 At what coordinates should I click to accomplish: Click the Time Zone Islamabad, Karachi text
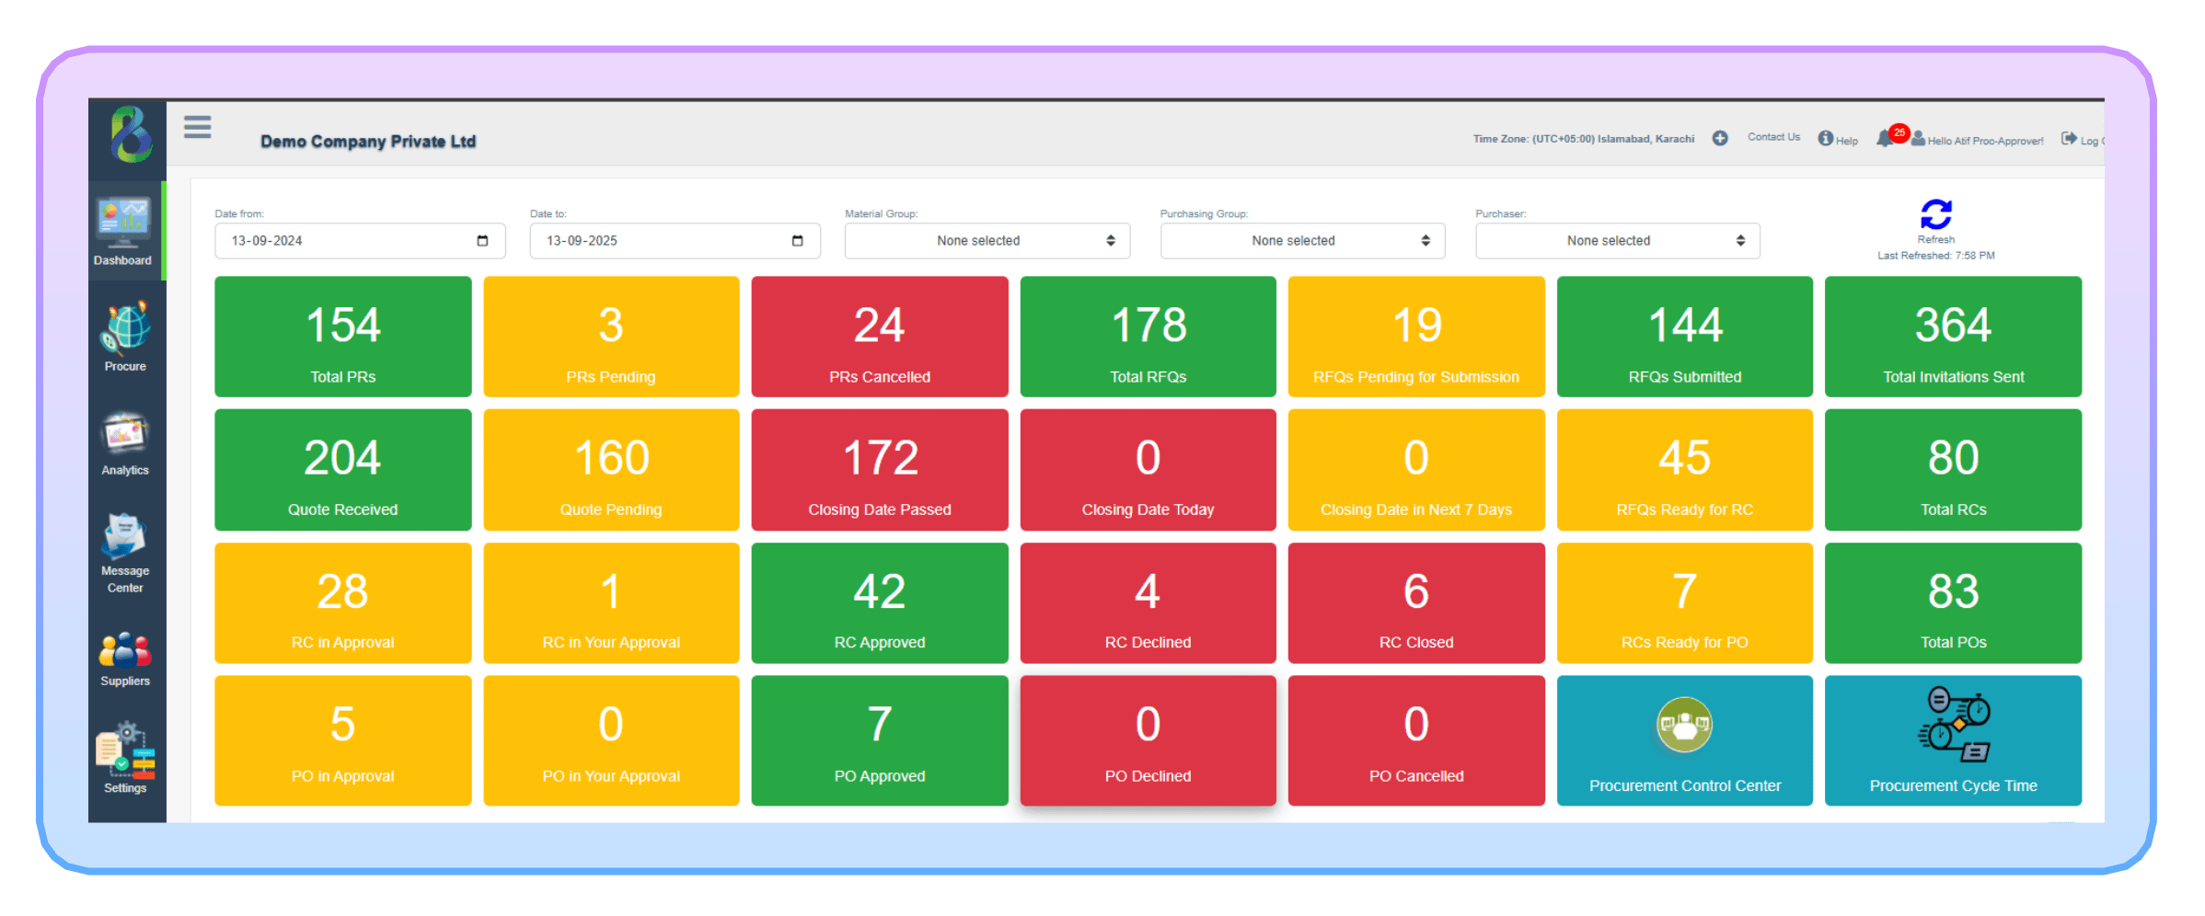point(1584,139)
